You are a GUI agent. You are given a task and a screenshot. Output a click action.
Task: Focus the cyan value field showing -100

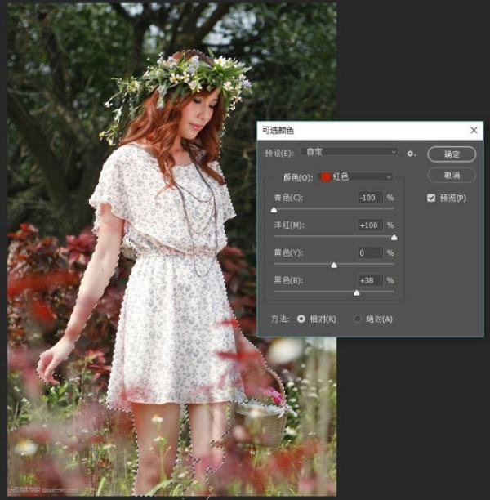tap(370, 198)
